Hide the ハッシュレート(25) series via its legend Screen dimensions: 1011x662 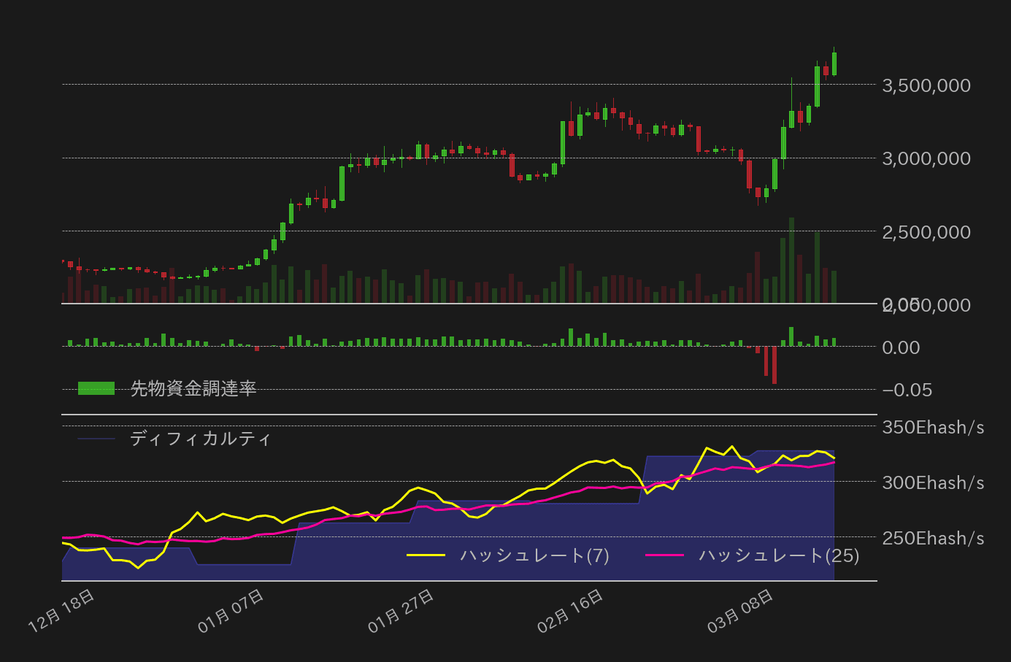[777, 557]
